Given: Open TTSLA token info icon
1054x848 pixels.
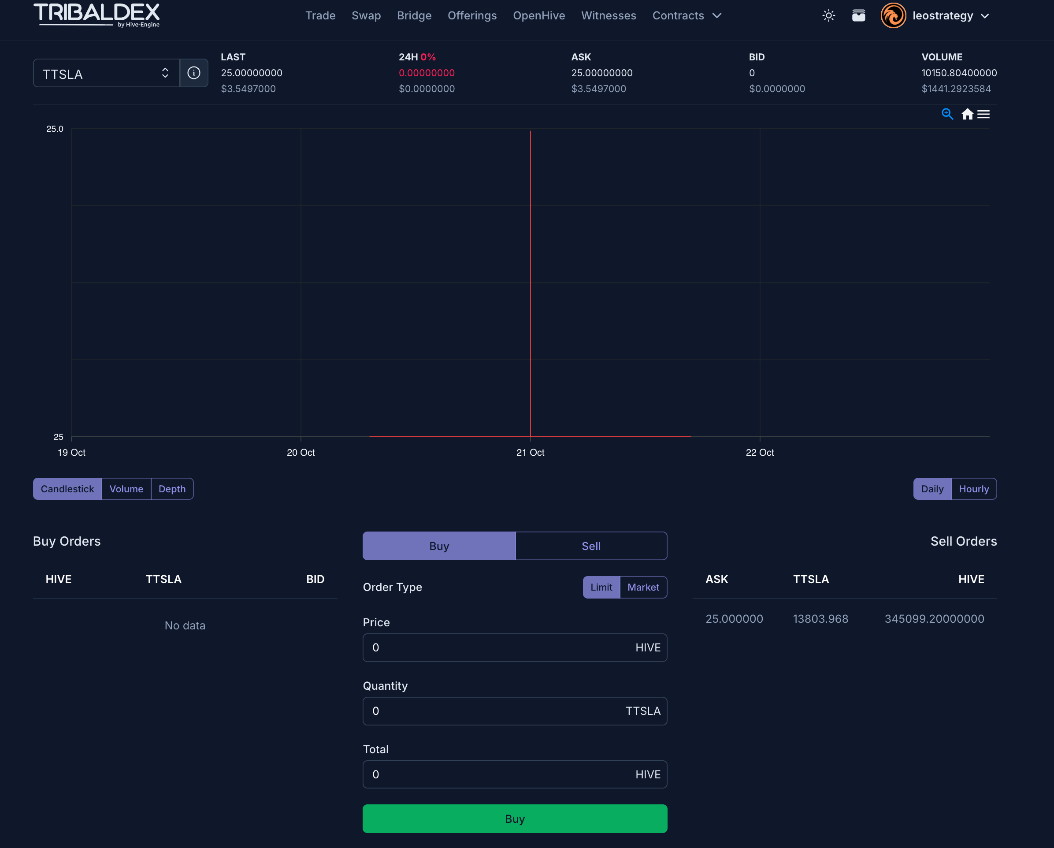Looking at the screenshot, I should point(193,73).
